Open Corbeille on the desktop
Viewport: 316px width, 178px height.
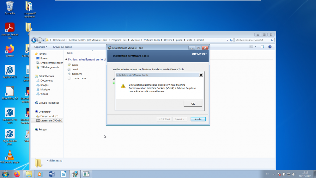[10, 8]
